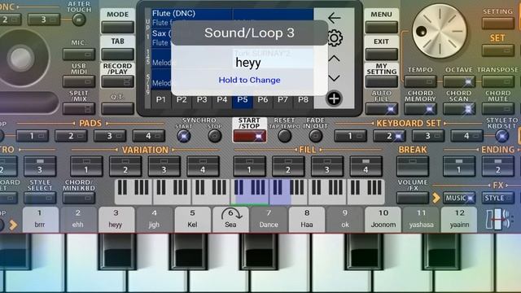This screenshot has height=293, width=521.
Task: Trigger FILL 2
Action: [x=288, y=166]
